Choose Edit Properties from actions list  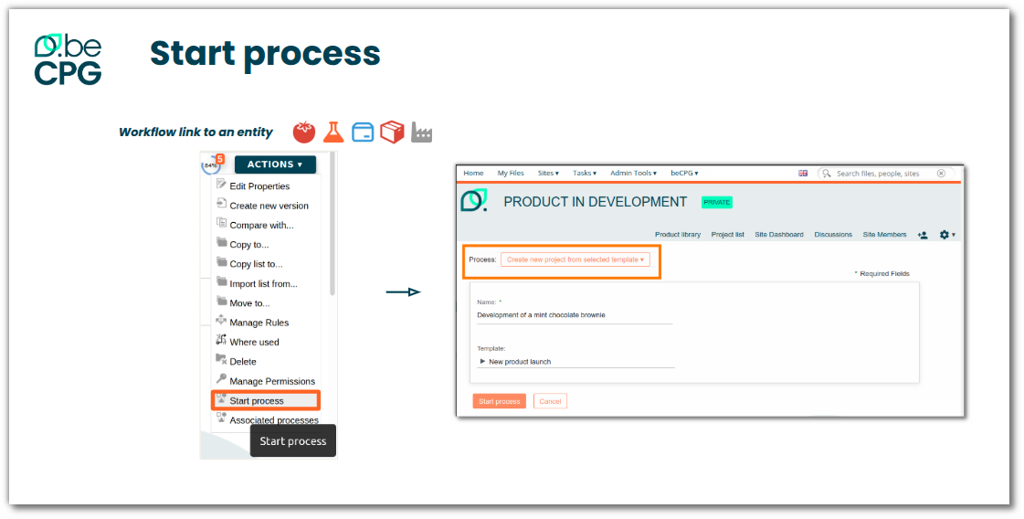point(259,186)
